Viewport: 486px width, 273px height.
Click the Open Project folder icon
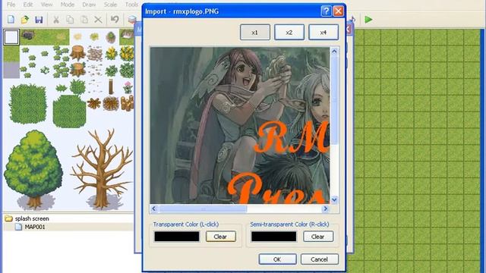coord(25,20)
